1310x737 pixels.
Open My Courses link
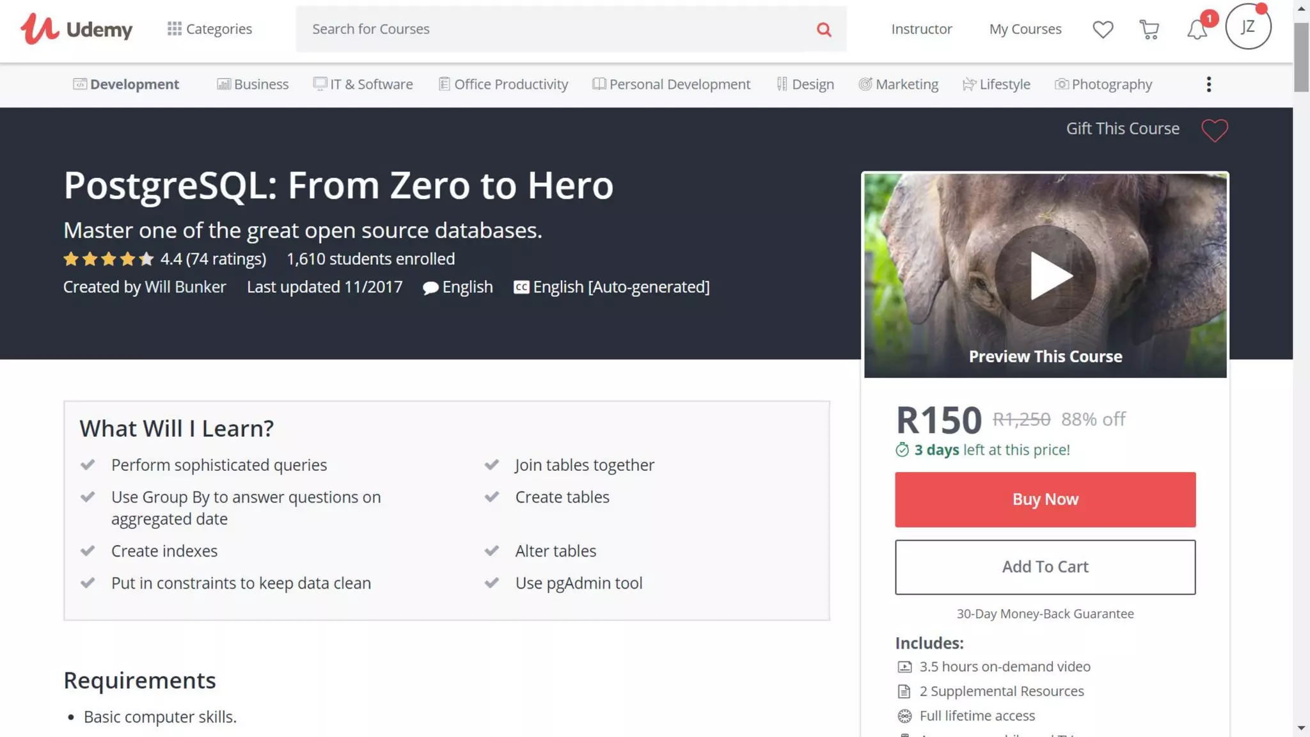click(x=1025, y=29)
